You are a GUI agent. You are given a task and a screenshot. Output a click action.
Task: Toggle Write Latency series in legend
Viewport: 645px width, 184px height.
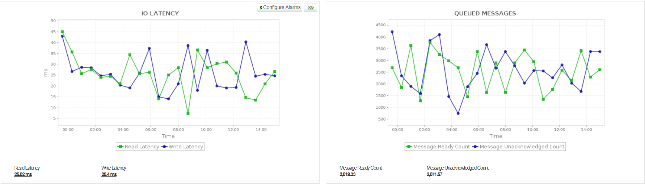point(183,147)
